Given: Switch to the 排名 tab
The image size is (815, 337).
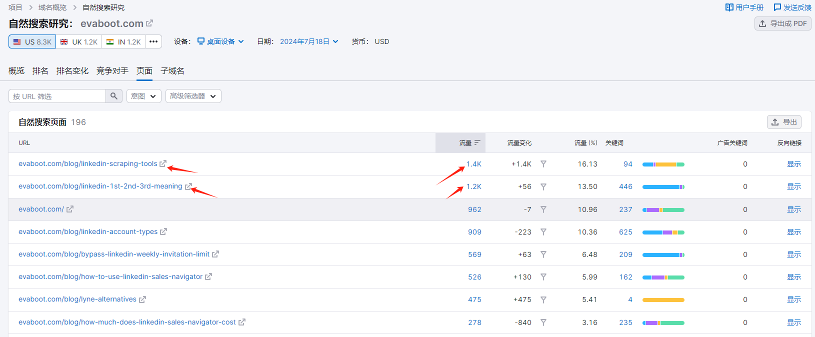Looking at the screenshot, I should point(40,71).
